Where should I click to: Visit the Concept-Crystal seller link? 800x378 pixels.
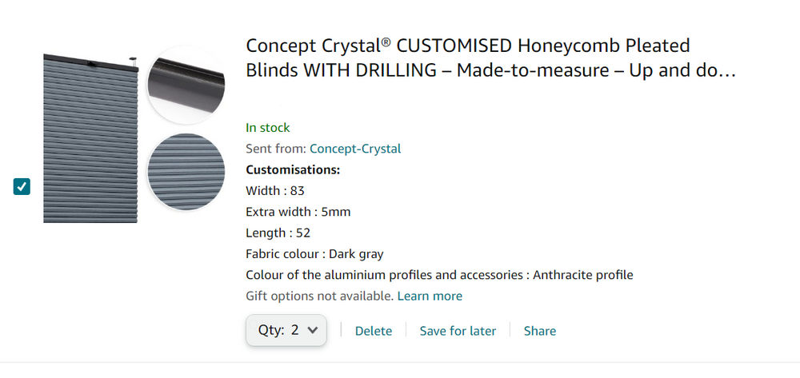point(355,149)
